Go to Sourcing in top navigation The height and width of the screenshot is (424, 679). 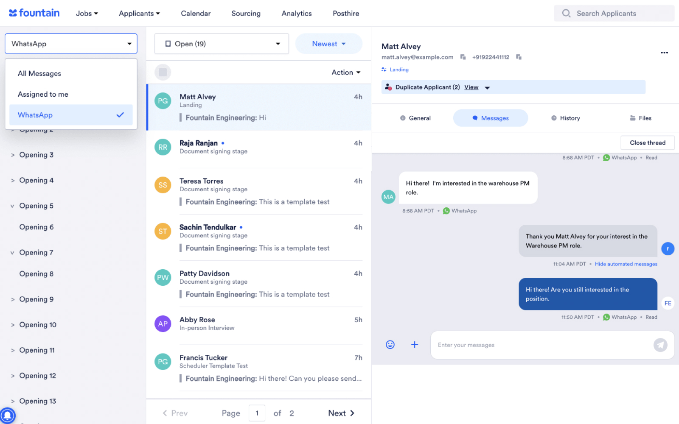(246, 14)
